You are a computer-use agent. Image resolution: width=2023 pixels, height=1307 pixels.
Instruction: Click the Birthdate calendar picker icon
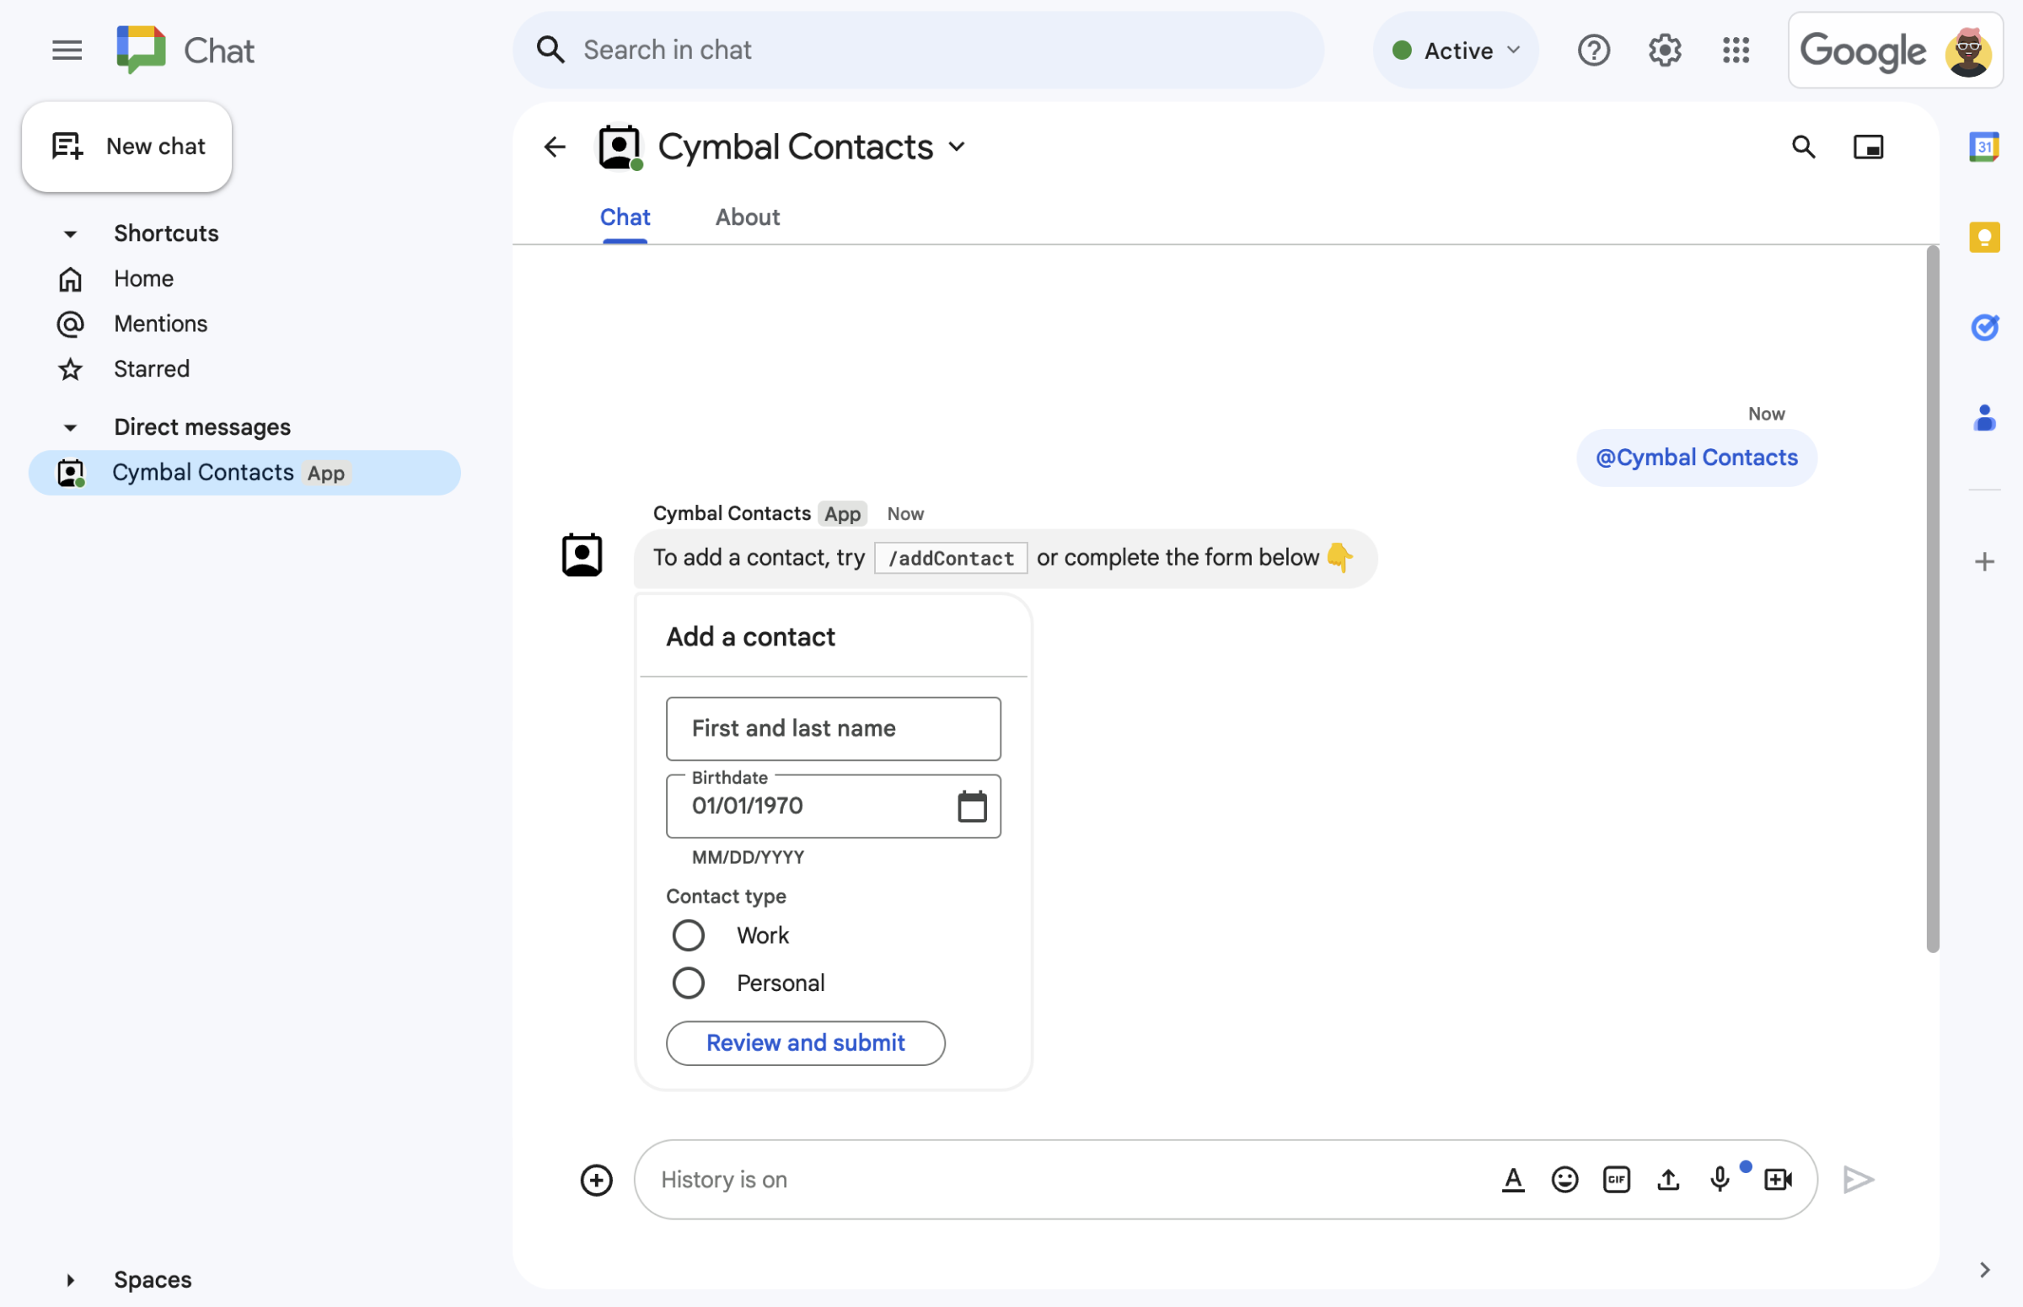point(972,805)
